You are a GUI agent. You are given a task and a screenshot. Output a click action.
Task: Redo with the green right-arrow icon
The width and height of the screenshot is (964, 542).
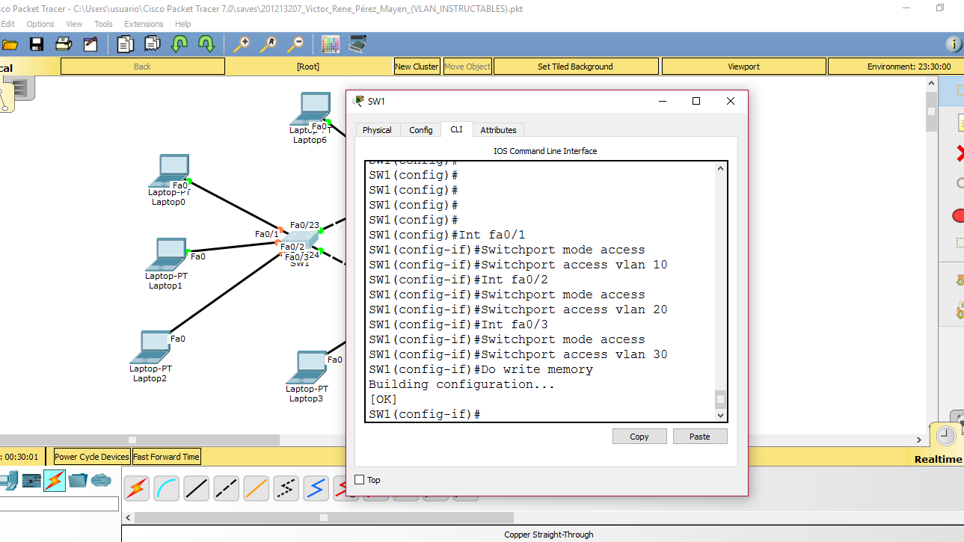coord(206,44)
